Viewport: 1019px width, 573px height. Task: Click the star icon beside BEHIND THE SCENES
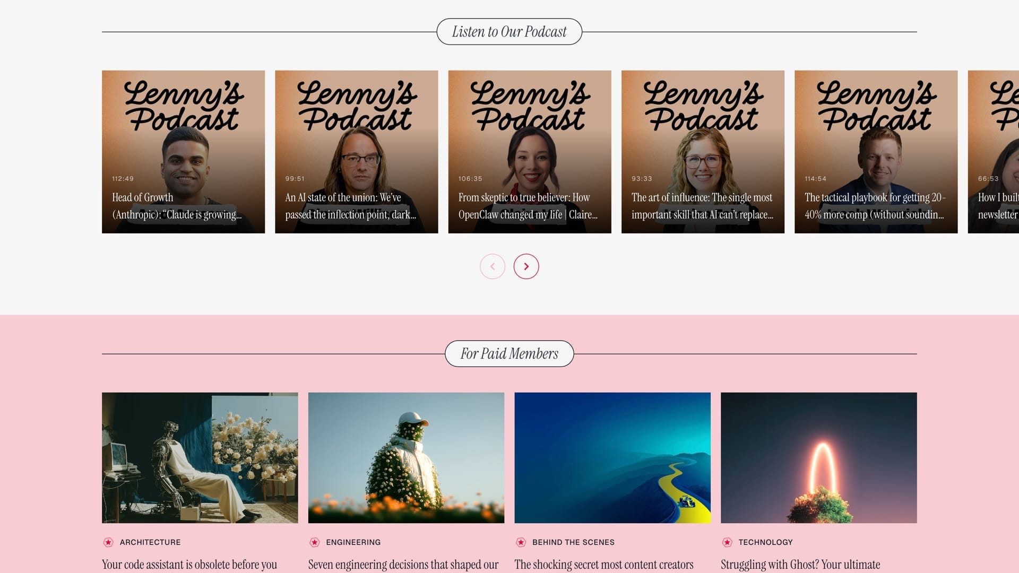[x=521, y=542]
